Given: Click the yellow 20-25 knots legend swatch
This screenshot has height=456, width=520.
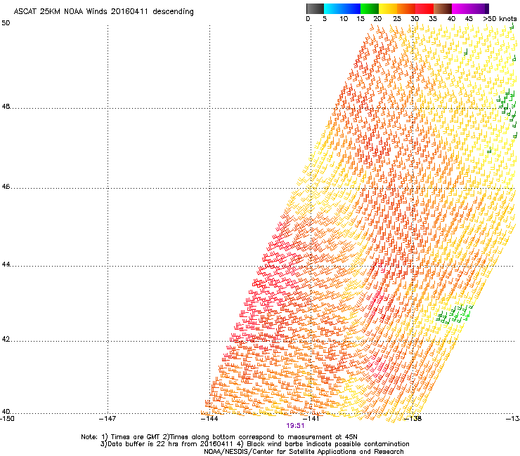Looking at the screenshot, I should (388, 8).
